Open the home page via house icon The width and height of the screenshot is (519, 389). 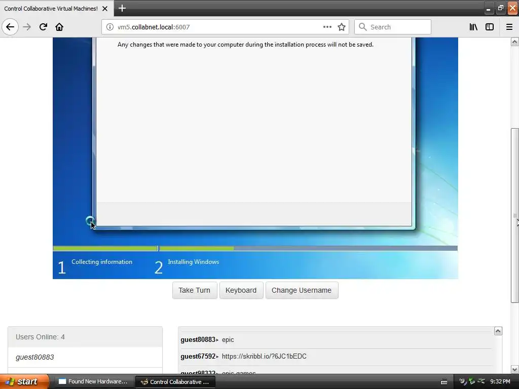(59, 27)
